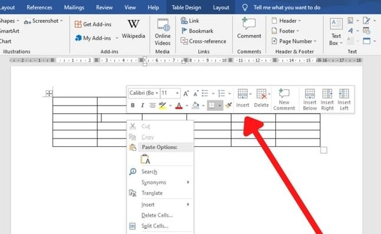Add New Comment from mini toolbar
Viewport: 381px width, 234px height.
pyautogui.click(x=284, y=100)
